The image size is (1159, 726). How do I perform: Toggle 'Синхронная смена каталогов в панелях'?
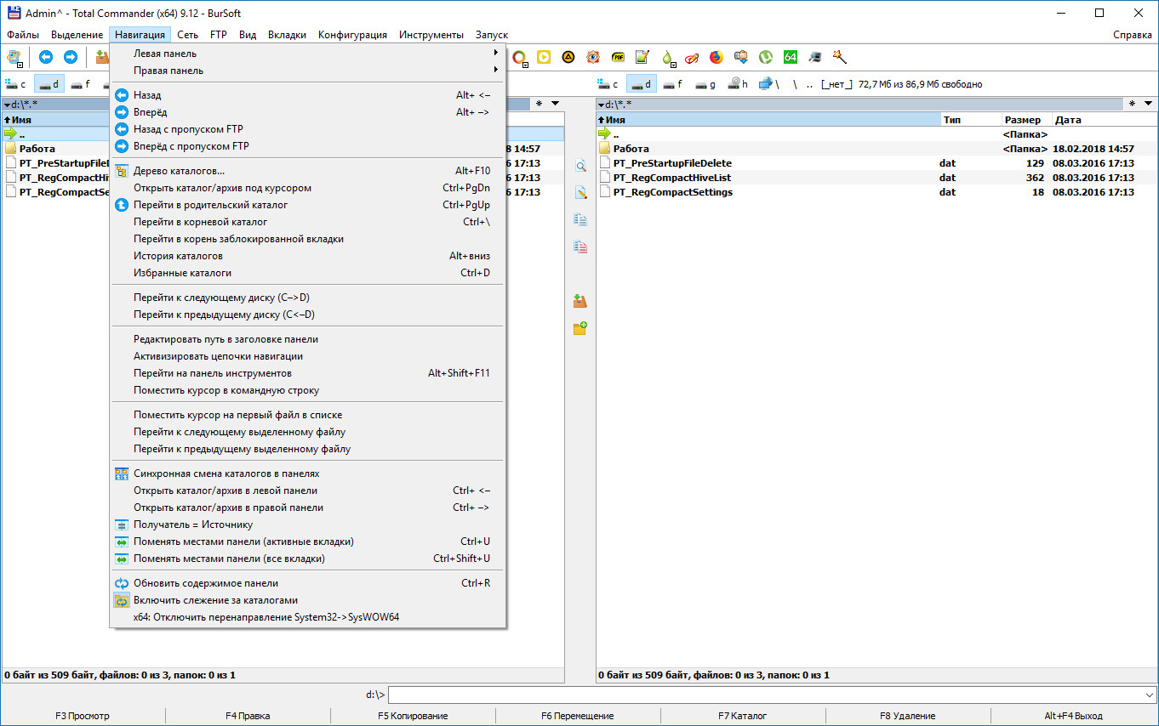pos(226,474)
